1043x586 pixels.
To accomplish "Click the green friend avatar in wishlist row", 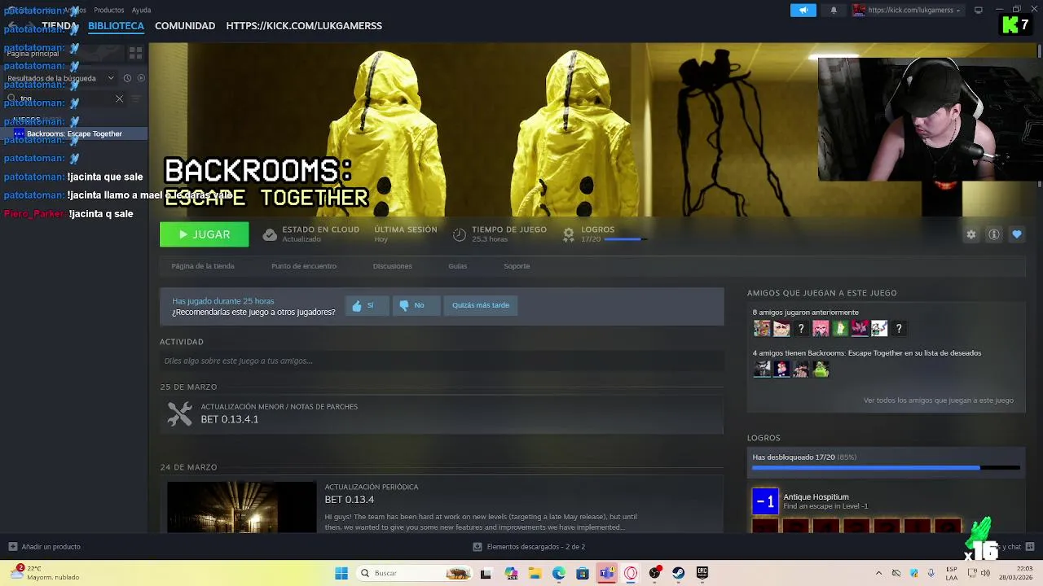I will (821, 370).
